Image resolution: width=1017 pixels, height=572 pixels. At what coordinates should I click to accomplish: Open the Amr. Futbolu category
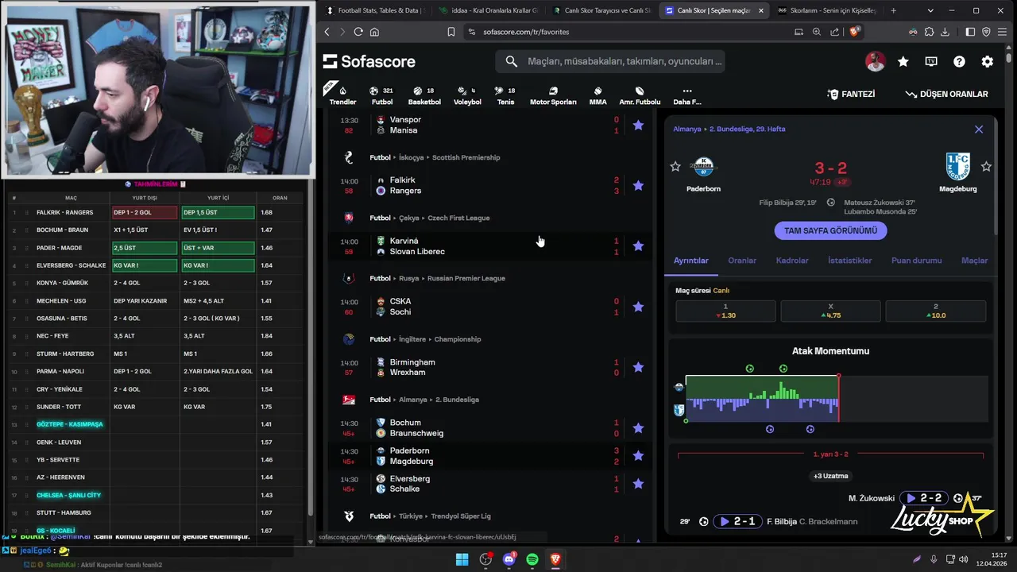pos(640,95)
